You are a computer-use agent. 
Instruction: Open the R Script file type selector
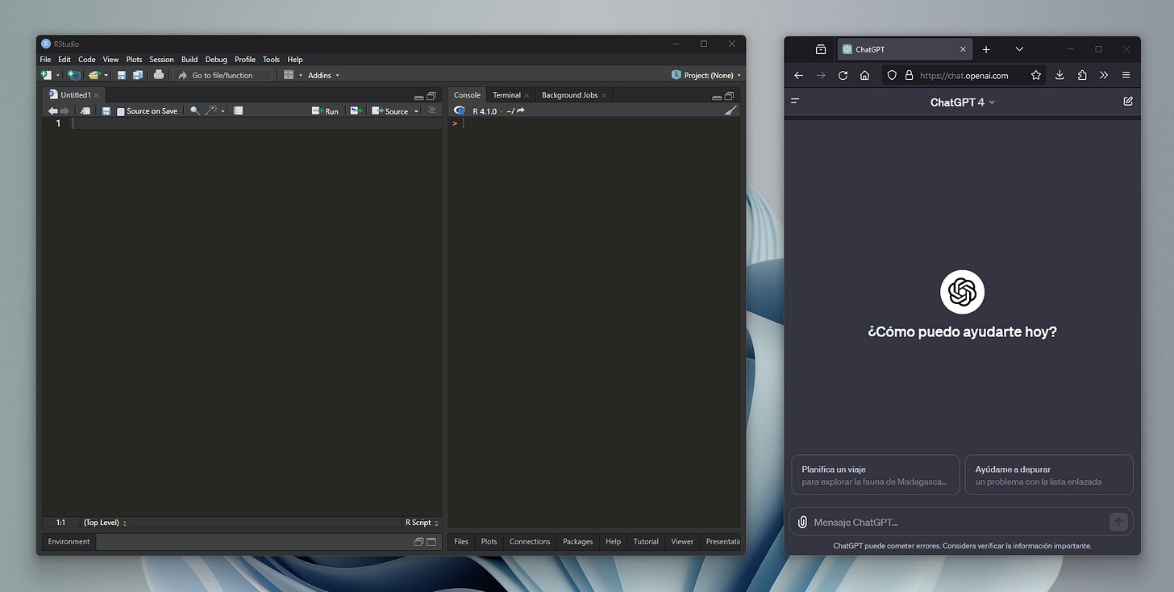point(422,523)
